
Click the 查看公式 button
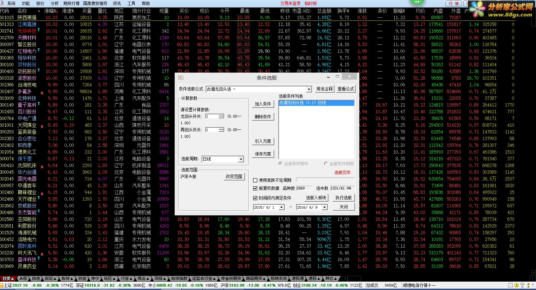click(346, 89)
